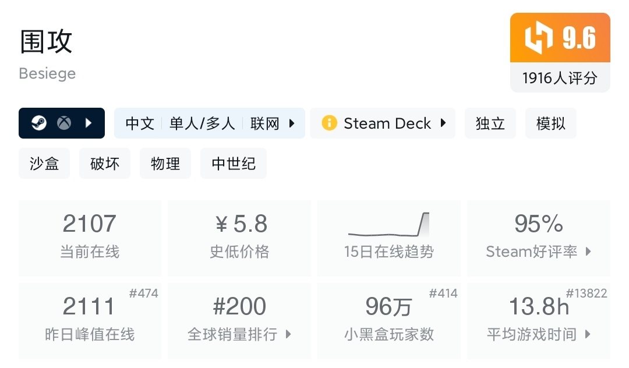The width and height of the screenshot is (629, 368).
Task: Tap the 破坏 tag
Action: [x=105, y=164]
